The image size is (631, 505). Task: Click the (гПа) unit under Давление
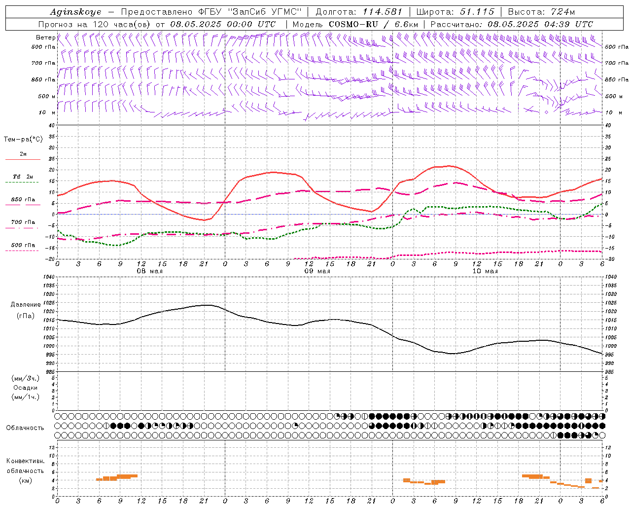(26, 316)
